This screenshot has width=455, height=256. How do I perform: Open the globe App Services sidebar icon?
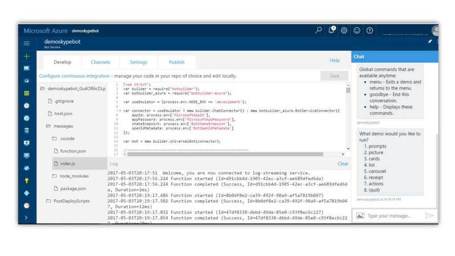click(27, 118)
